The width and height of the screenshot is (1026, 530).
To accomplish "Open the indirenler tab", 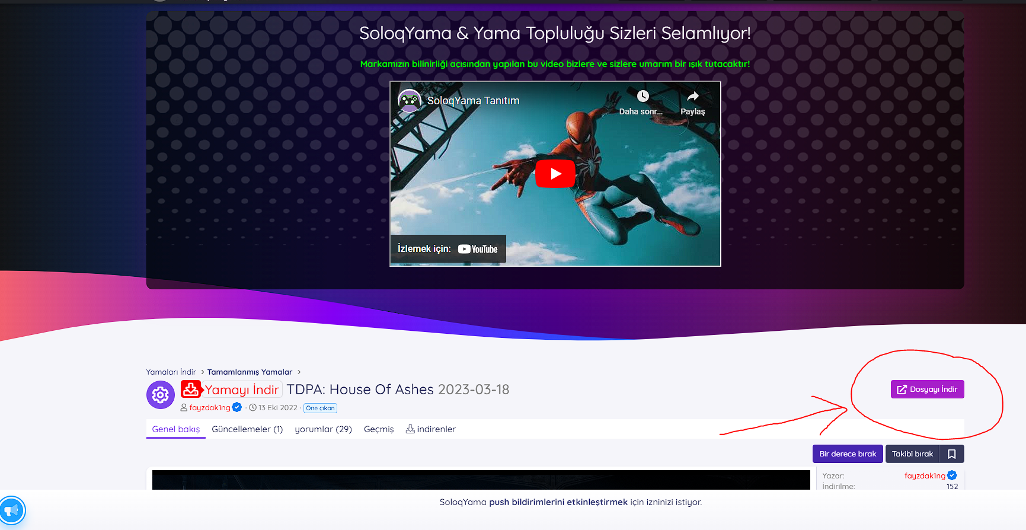I will pos(431,429).
